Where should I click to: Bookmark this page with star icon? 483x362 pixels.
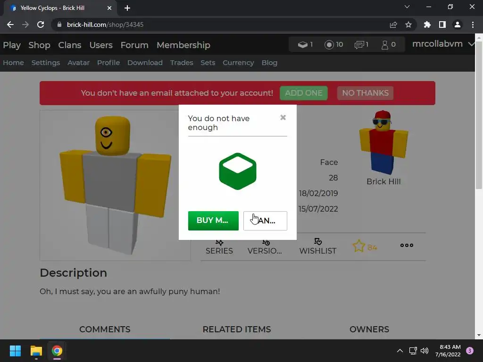pyautogui.click(x=408, y=25)
